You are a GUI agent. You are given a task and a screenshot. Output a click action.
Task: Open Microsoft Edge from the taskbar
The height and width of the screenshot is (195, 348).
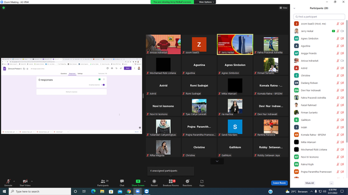click(x=93, y=191)
